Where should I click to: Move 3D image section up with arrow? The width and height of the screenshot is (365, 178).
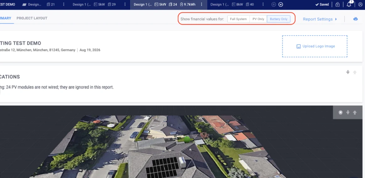point(355,112)
